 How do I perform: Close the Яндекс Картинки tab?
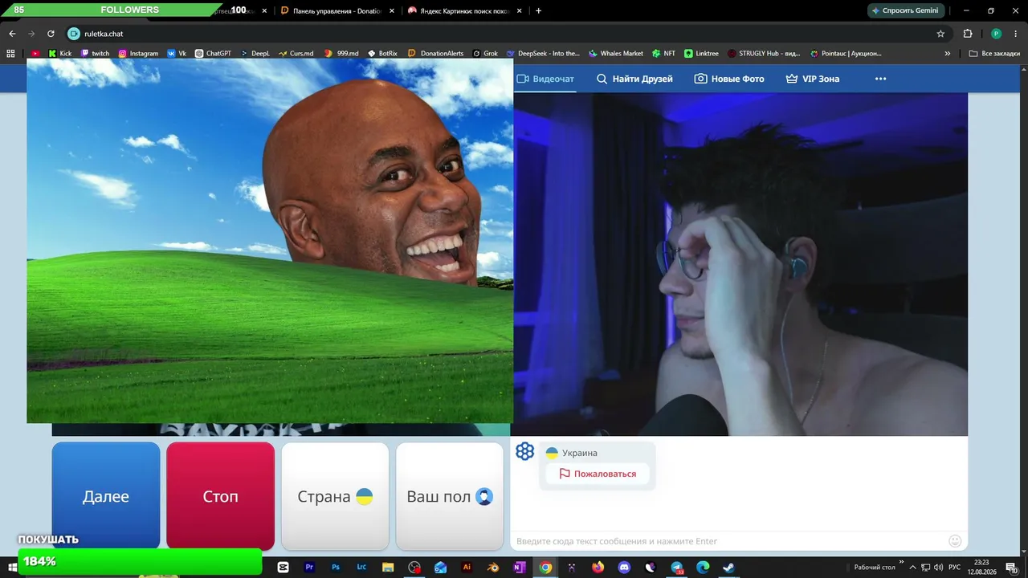coord(519,10)
